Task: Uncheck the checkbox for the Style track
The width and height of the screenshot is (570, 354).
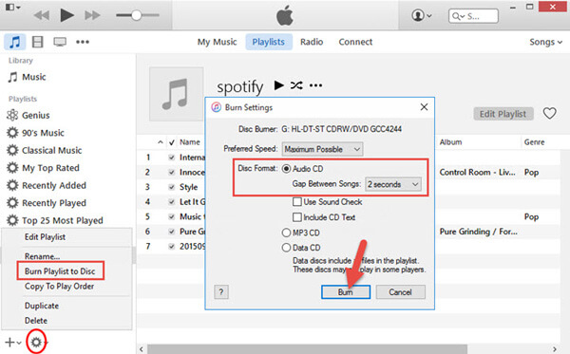Action: pyautogui.click(x=172, y=187)
